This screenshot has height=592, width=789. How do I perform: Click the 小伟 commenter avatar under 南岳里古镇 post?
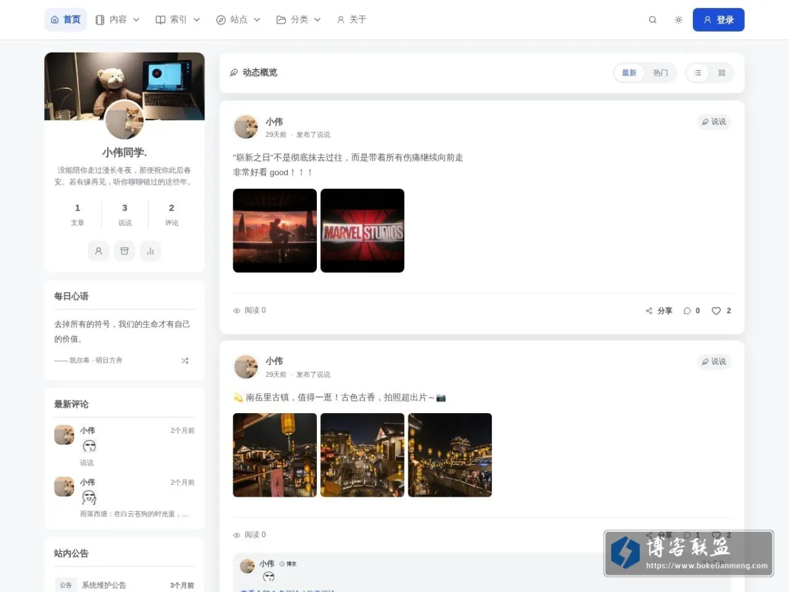click(247, 566)
